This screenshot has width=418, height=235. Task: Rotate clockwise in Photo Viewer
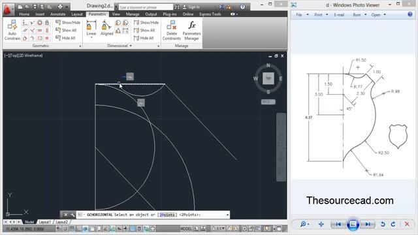(x=393, y=225)
